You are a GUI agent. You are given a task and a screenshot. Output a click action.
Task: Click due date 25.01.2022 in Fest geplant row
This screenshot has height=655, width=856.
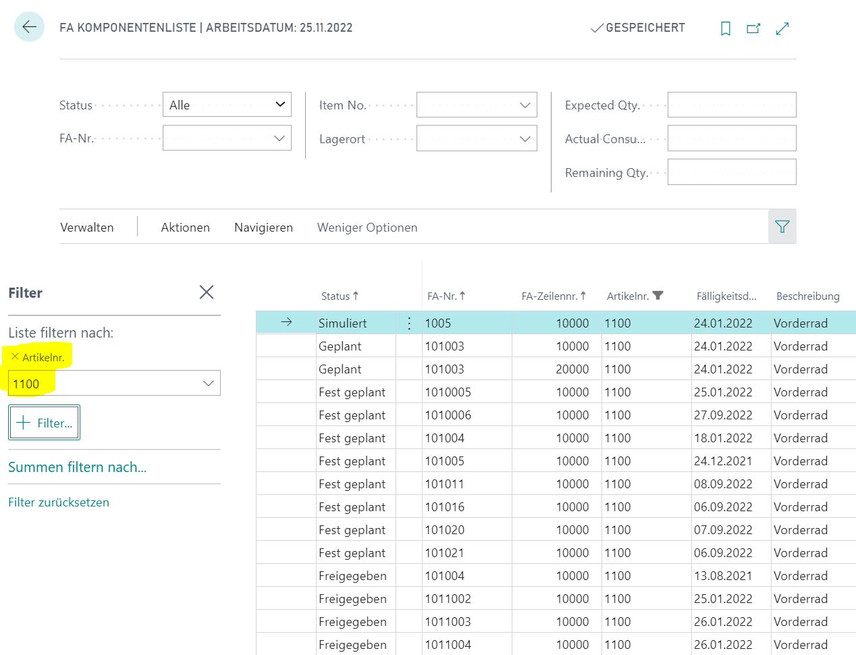[731, 392]
